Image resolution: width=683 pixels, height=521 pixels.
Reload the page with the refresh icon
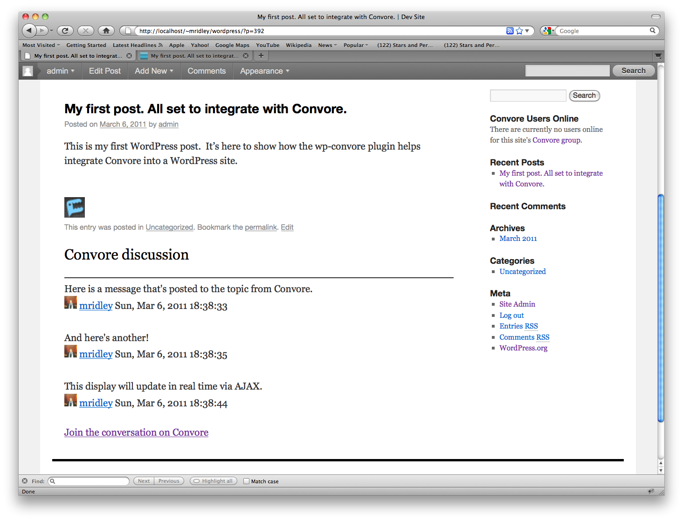point(65,31)
